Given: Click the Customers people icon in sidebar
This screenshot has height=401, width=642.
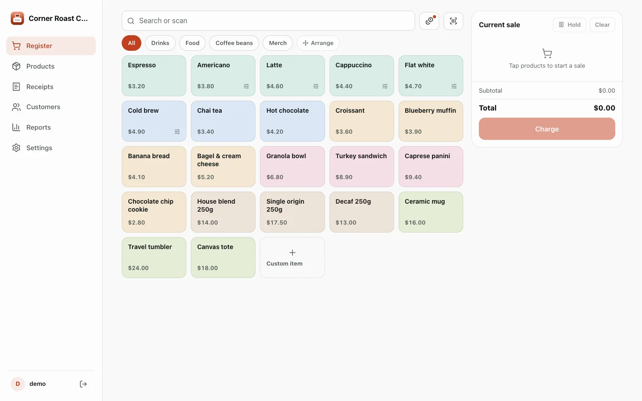Looking at the screenshot, I should coord(16,107).
